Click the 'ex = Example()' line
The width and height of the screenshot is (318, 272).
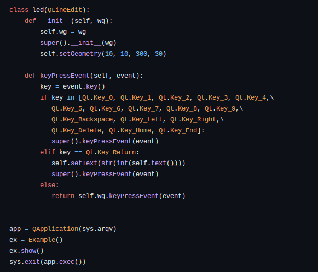tap(36, 240)
